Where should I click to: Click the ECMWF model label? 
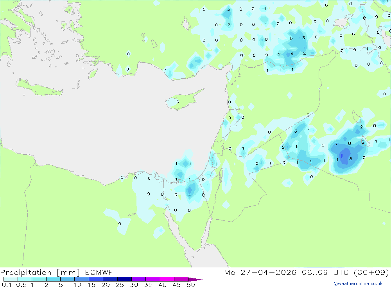click(x=99, y=273)
